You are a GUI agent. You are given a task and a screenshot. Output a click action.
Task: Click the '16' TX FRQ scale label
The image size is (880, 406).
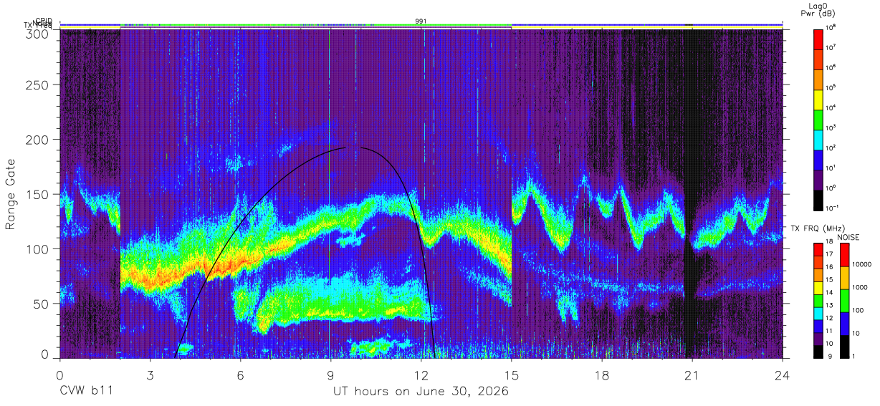(x=831, y=268)
